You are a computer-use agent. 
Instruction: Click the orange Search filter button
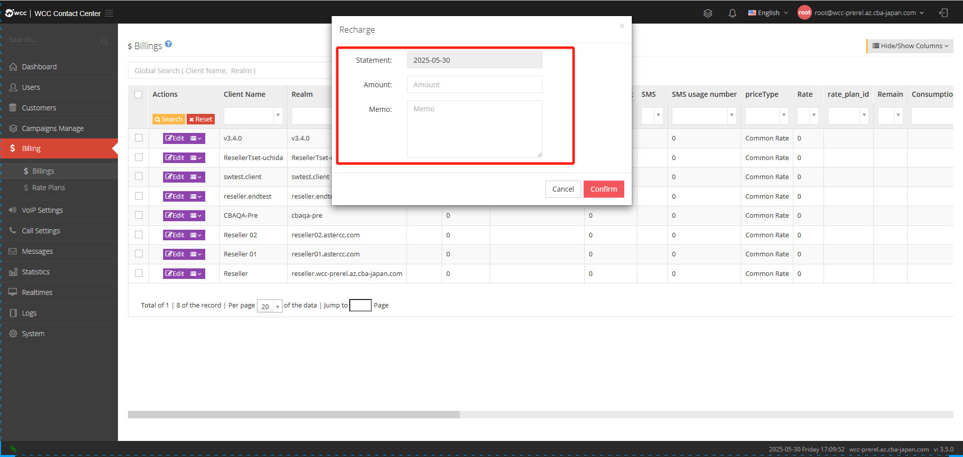[x=169, y=119]
